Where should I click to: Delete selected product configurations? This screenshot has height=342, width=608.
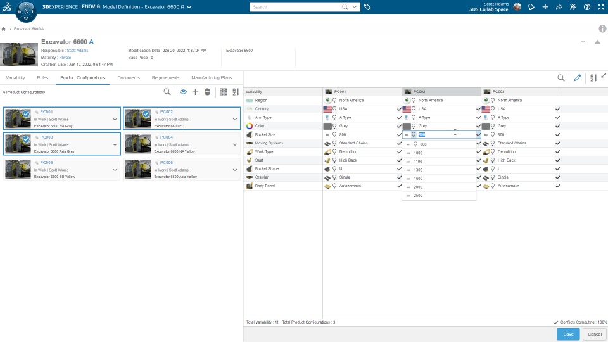(208, 92)
